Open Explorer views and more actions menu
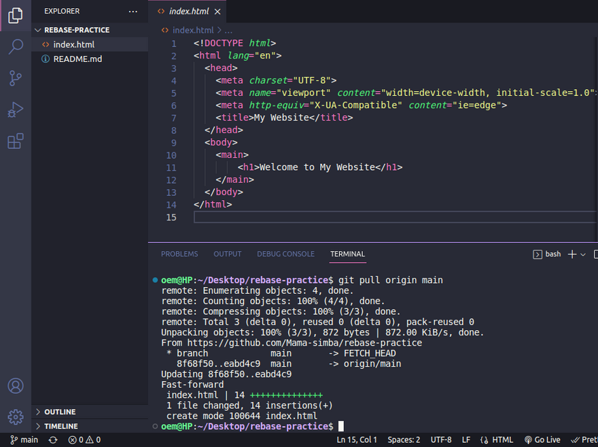 (133, 12)
